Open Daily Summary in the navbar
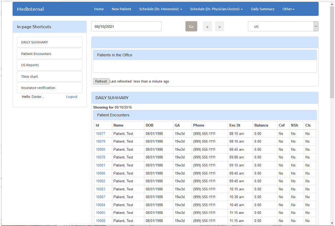 [262, 9]
